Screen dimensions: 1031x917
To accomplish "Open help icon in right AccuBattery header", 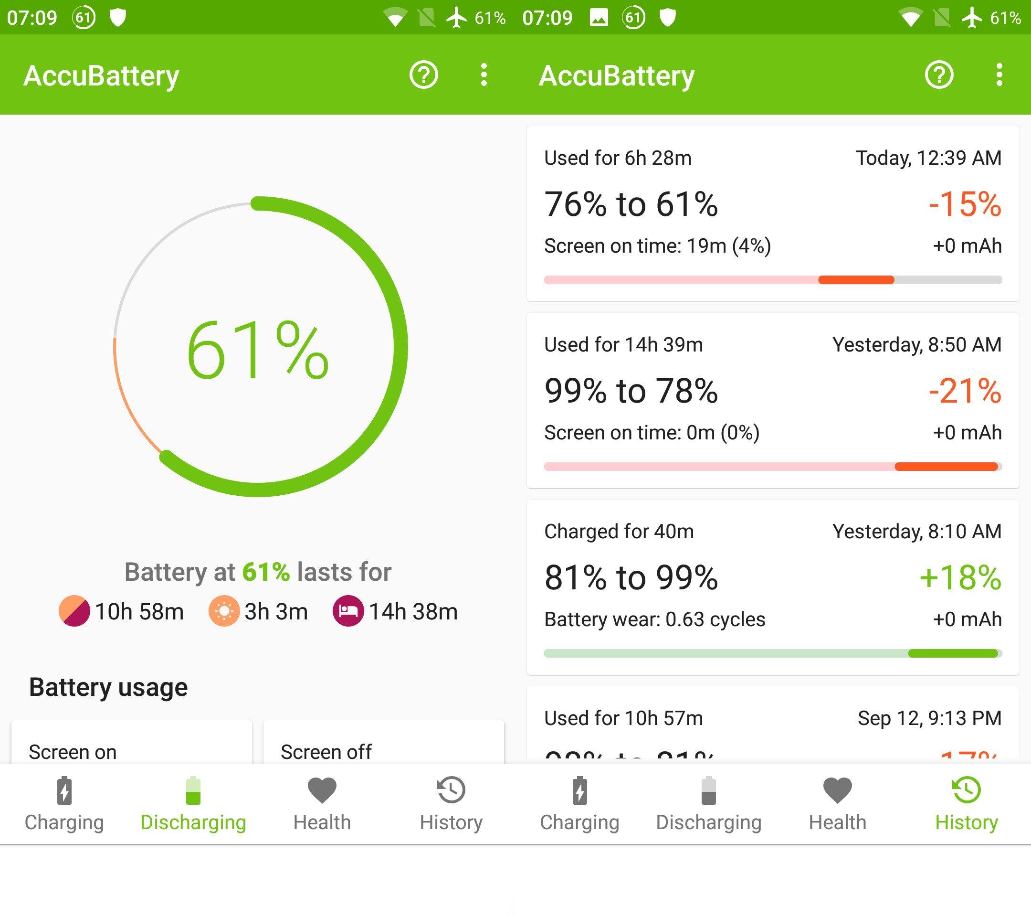I will coord(939,75).
